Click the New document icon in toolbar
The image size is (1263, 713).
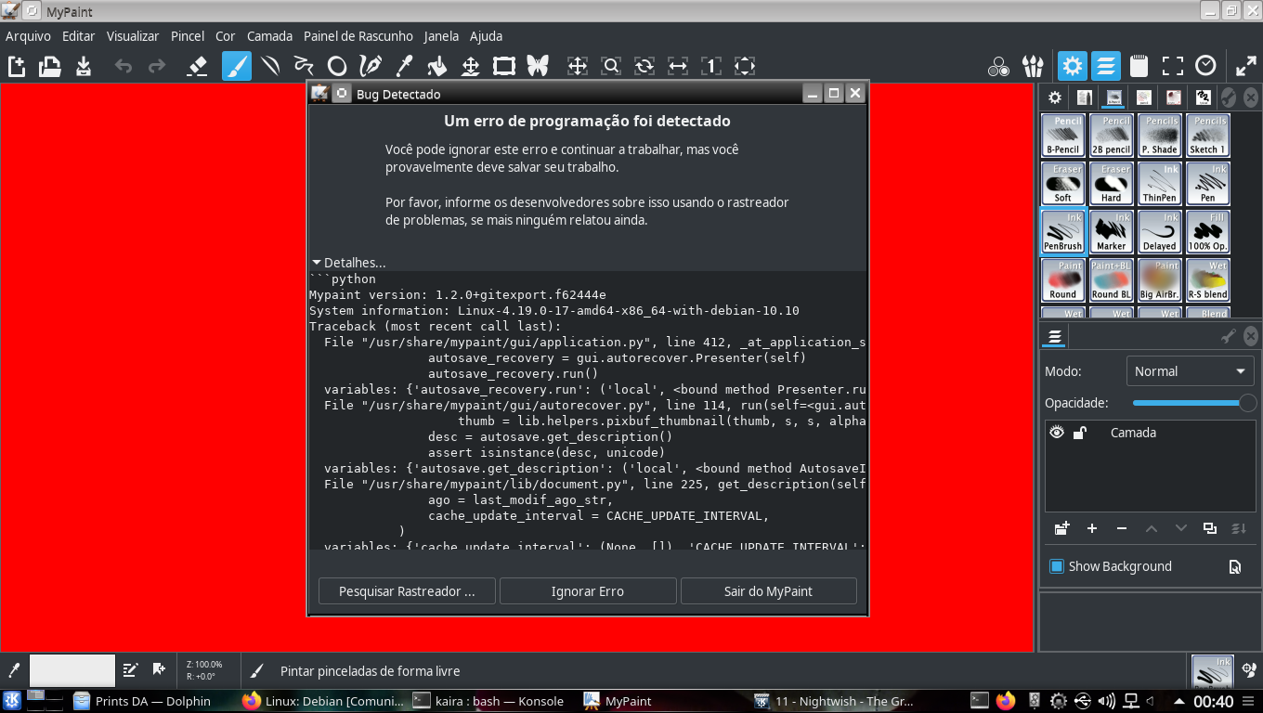(17, 66)
